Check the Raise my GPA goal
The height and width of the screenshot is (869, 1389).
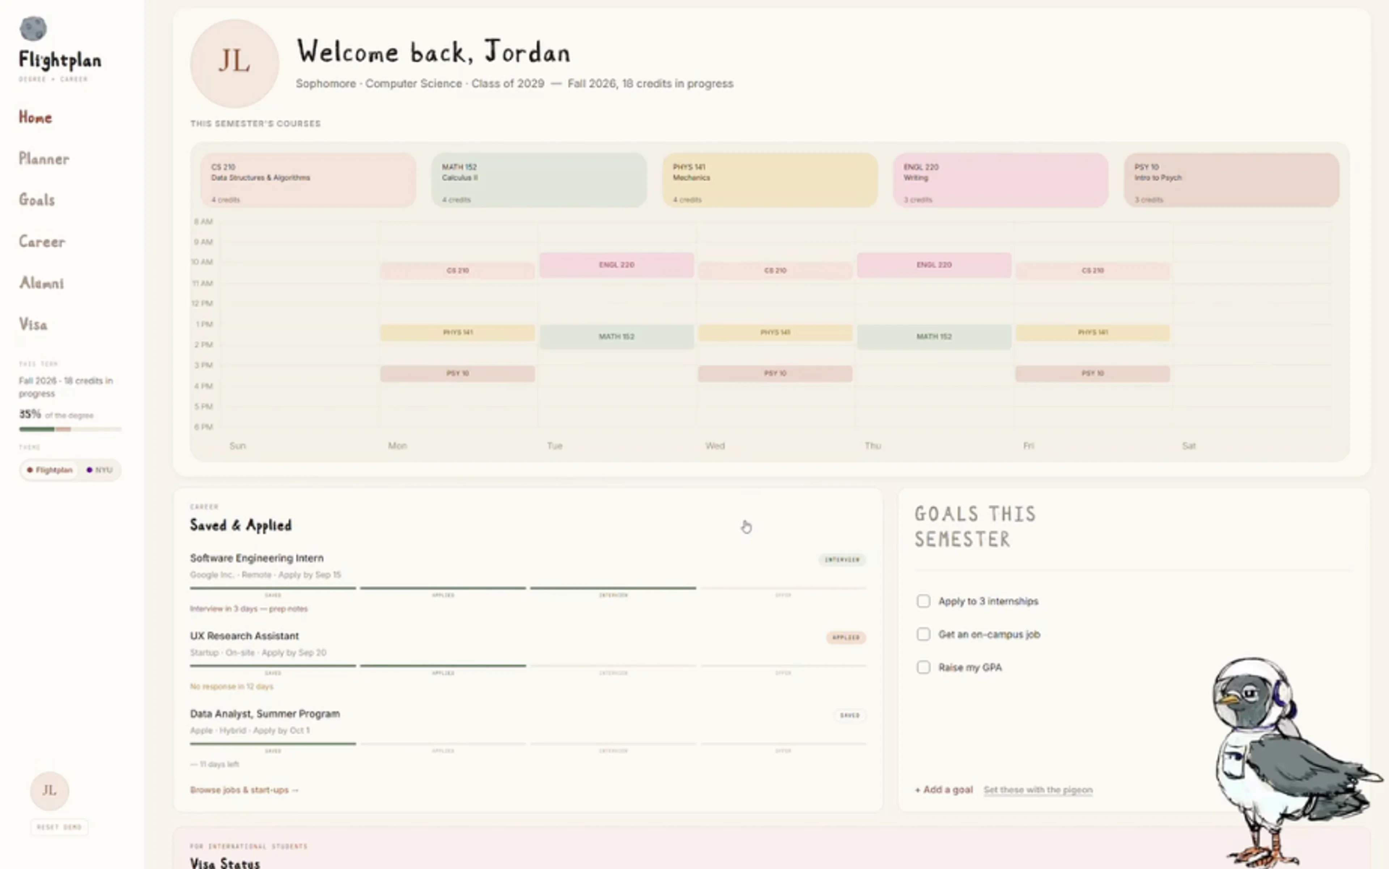tap(923, 667)
